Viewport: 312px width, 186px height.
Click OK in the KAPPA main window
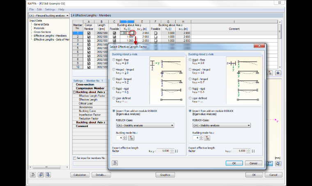(254, 175)
